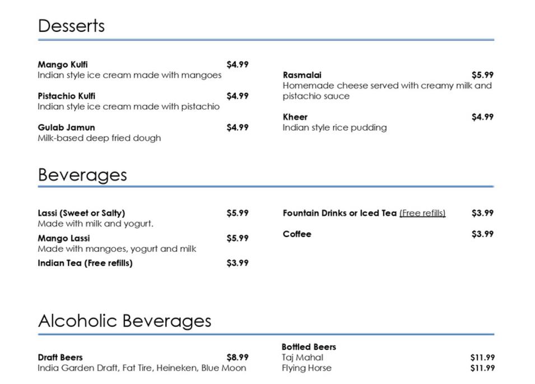Select the Mango Kulfi menu item

click(x=63, y=64)
